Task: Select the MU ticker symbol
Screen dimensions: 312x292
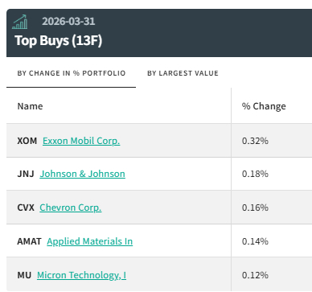Action: click(24, 275)
